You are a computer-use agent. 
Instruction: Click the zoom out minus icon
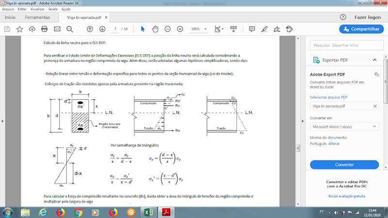click(168, 29)
